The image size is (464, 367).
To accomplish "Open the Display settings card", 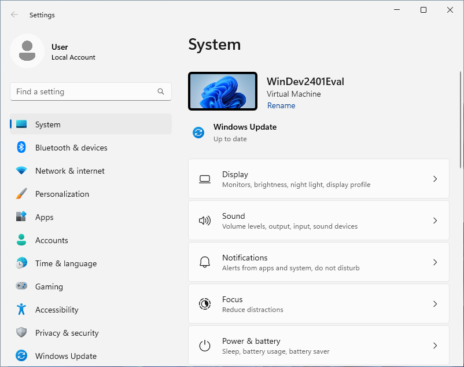I will click(319, 179).
